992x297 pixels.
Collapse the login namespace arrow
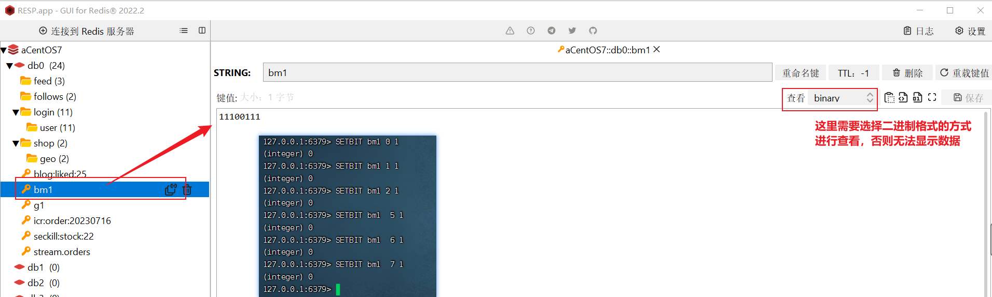pyautogui.click(x=16, y=113)
